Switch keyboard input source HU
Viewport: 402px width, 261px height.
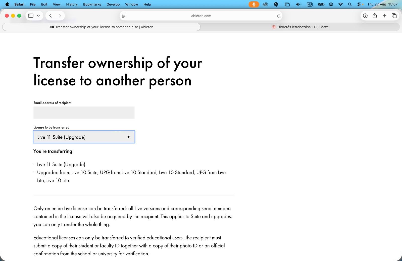[310, 4]
